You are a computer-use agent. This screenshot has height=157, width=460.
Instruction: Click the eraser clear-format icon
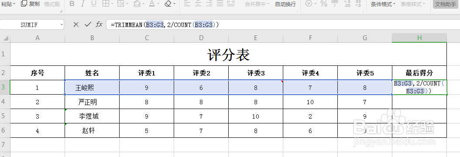point(168,4)
